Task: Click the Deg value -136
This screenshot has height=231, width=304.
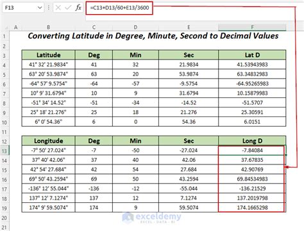Action: click(94, 189)
